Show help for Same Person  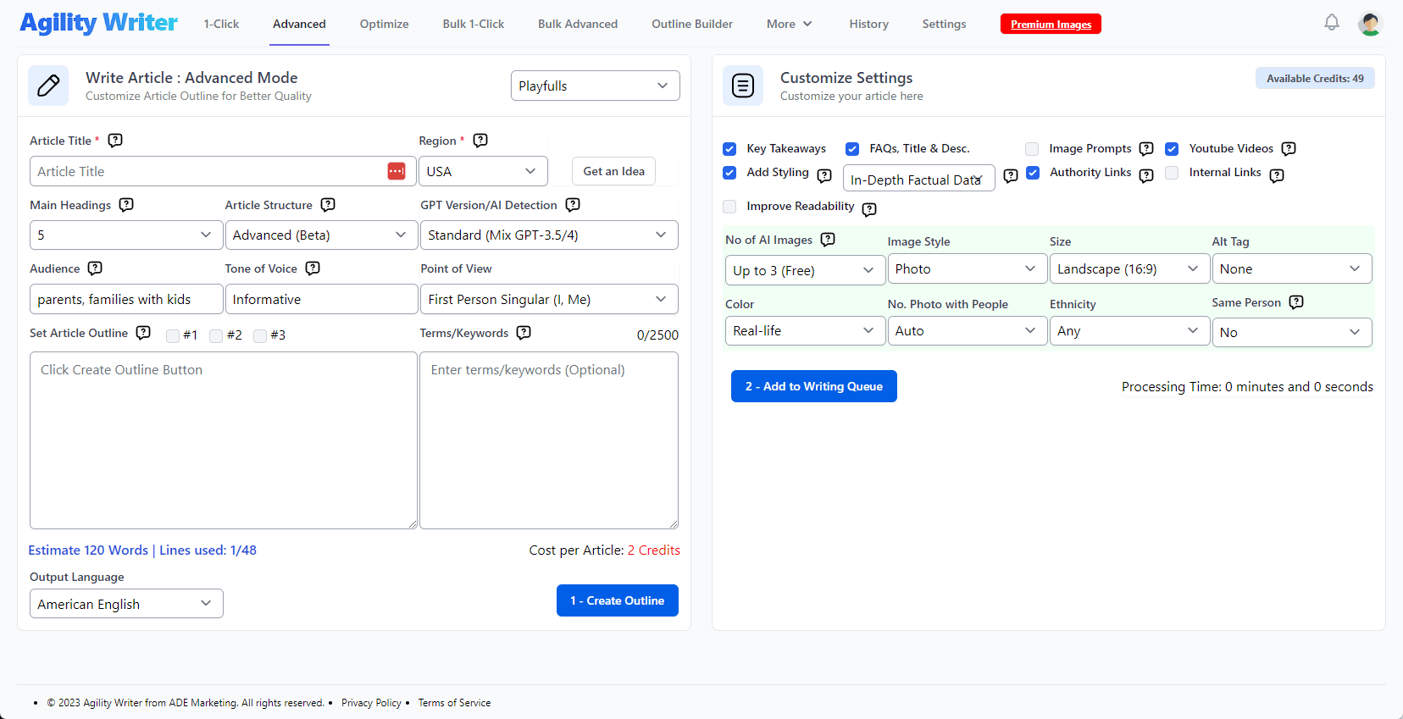pyautogui.click(x=1296, y=302)
